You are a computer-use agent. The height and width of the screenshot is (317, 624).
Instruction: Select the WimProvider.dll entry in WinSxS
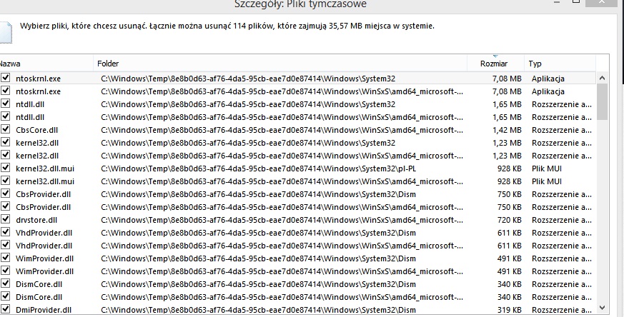pyautogui.click(x=299, y=271)
